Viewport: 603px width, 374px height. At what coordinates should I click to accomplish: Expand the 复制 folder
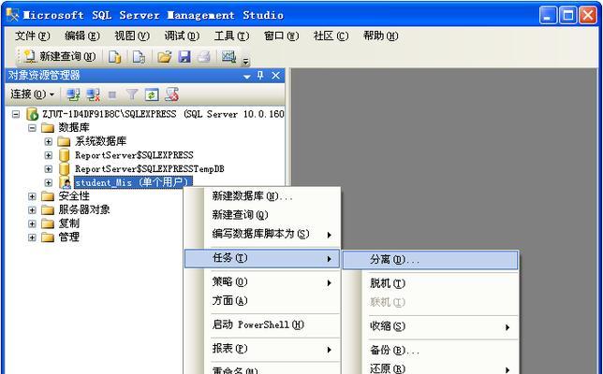[32, 223]
